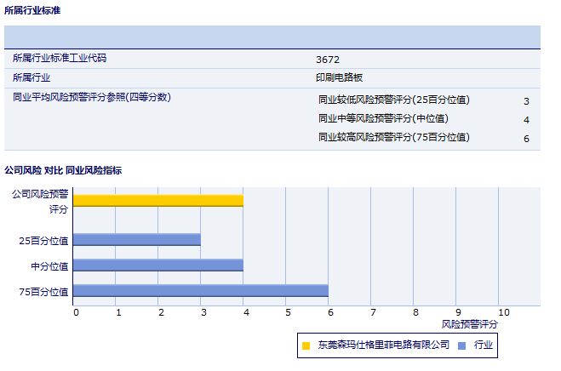Click the blue 中分位值 bar in chart

157,265
